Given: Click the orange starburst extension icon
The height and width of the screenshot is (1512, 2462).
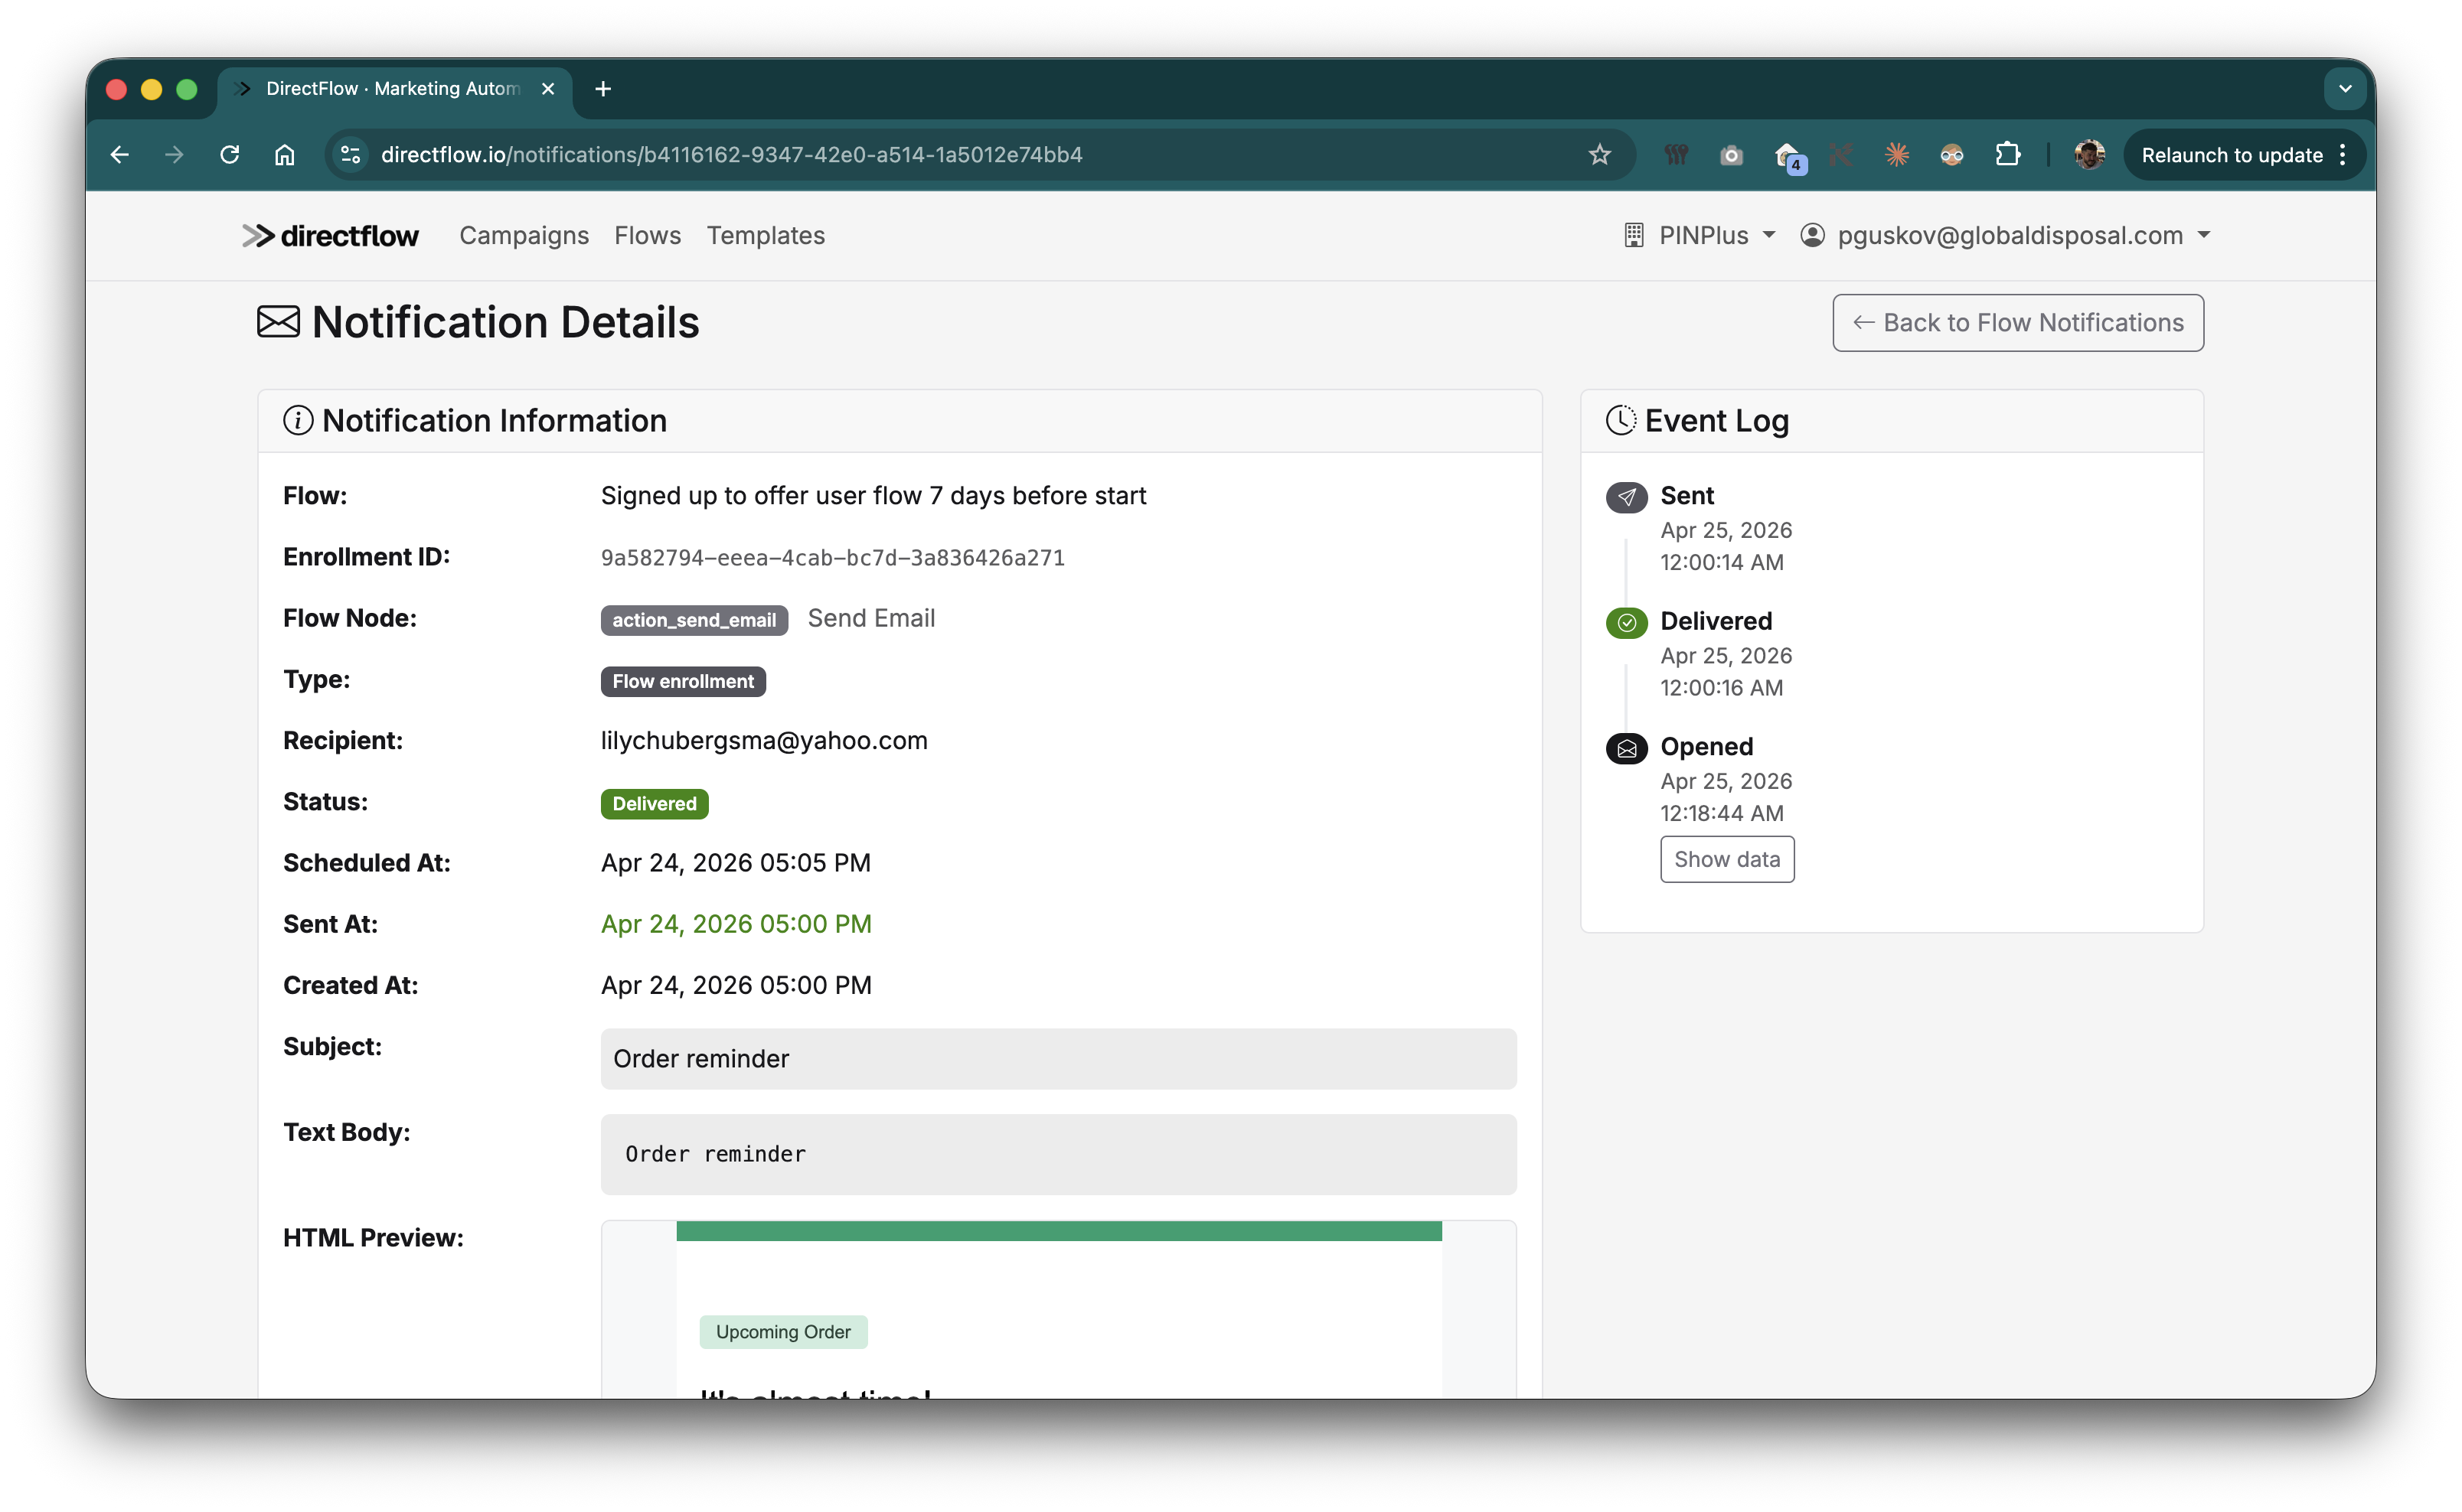Looking at the screenshot, I should pyautogui.click(x=1897, y=155).
